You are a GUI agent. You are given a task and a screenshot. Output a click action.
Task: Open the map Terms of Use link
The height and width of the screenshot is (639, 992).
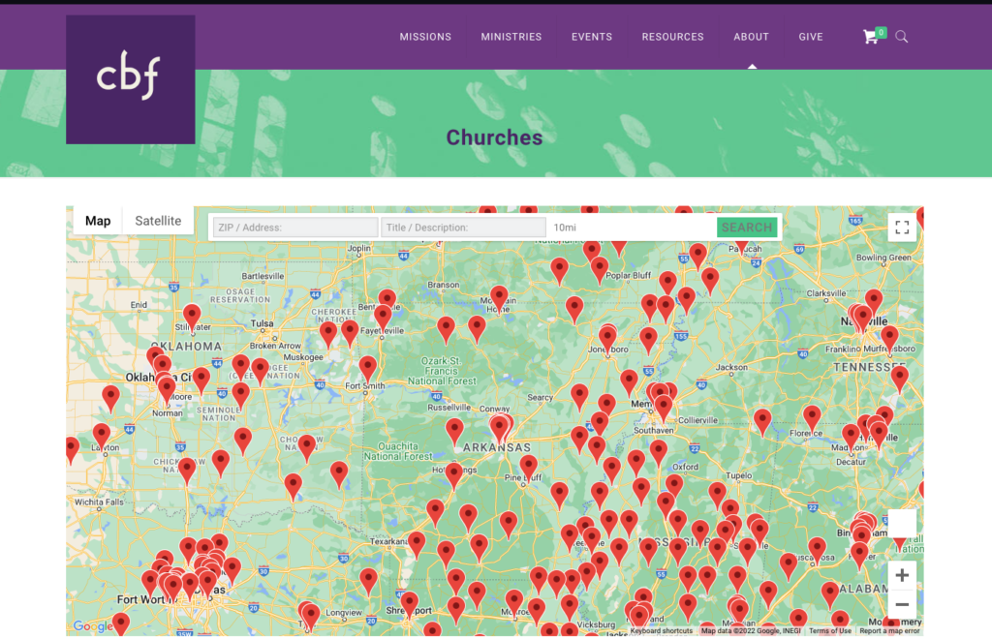tap(830, 631)
